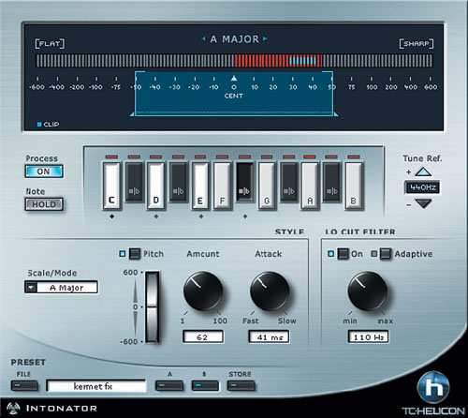Screen dimensions: 468x418
Task: Click the FLAT label in display
Action: click(x=50, y=43)
